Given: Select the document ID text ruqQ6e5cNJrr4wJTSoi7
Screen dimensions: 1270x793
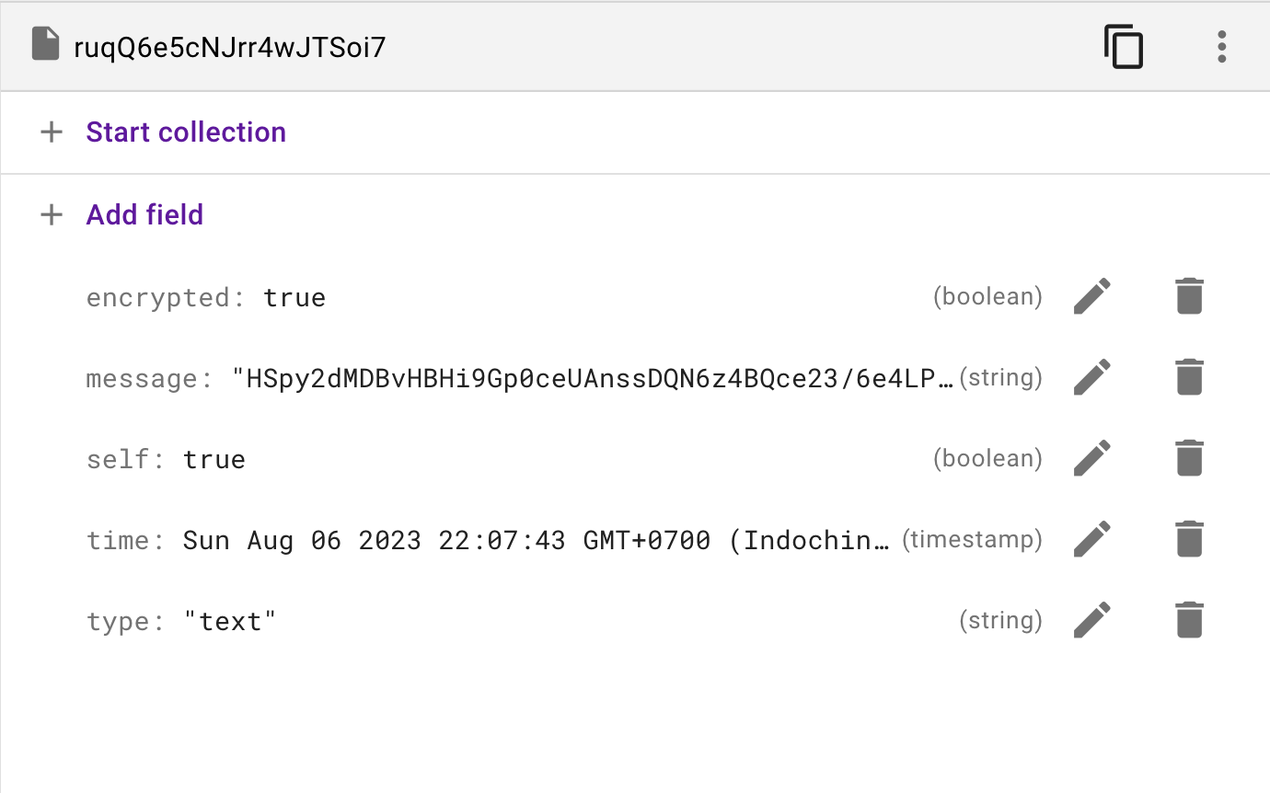Looking at the screenshot, I should (230, 46).
